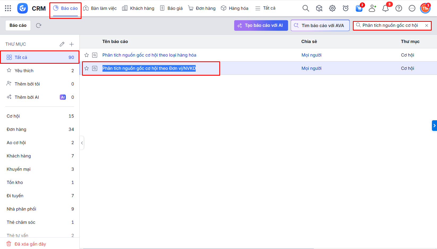Add a new folder with plus icon
The width and height of the screenshot is (437, 249).
71,44
